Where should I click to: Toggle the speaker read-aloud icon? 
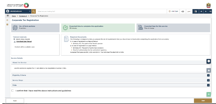[x=183, y=11]
